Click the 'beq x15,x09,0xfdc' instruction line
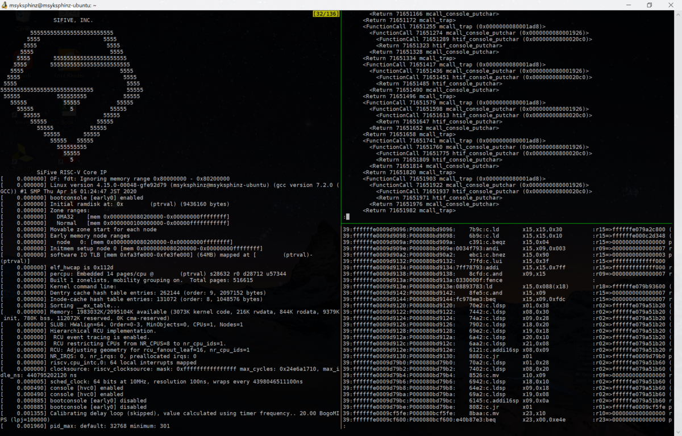Screen dimensions: 682x436 pos(506,299)
